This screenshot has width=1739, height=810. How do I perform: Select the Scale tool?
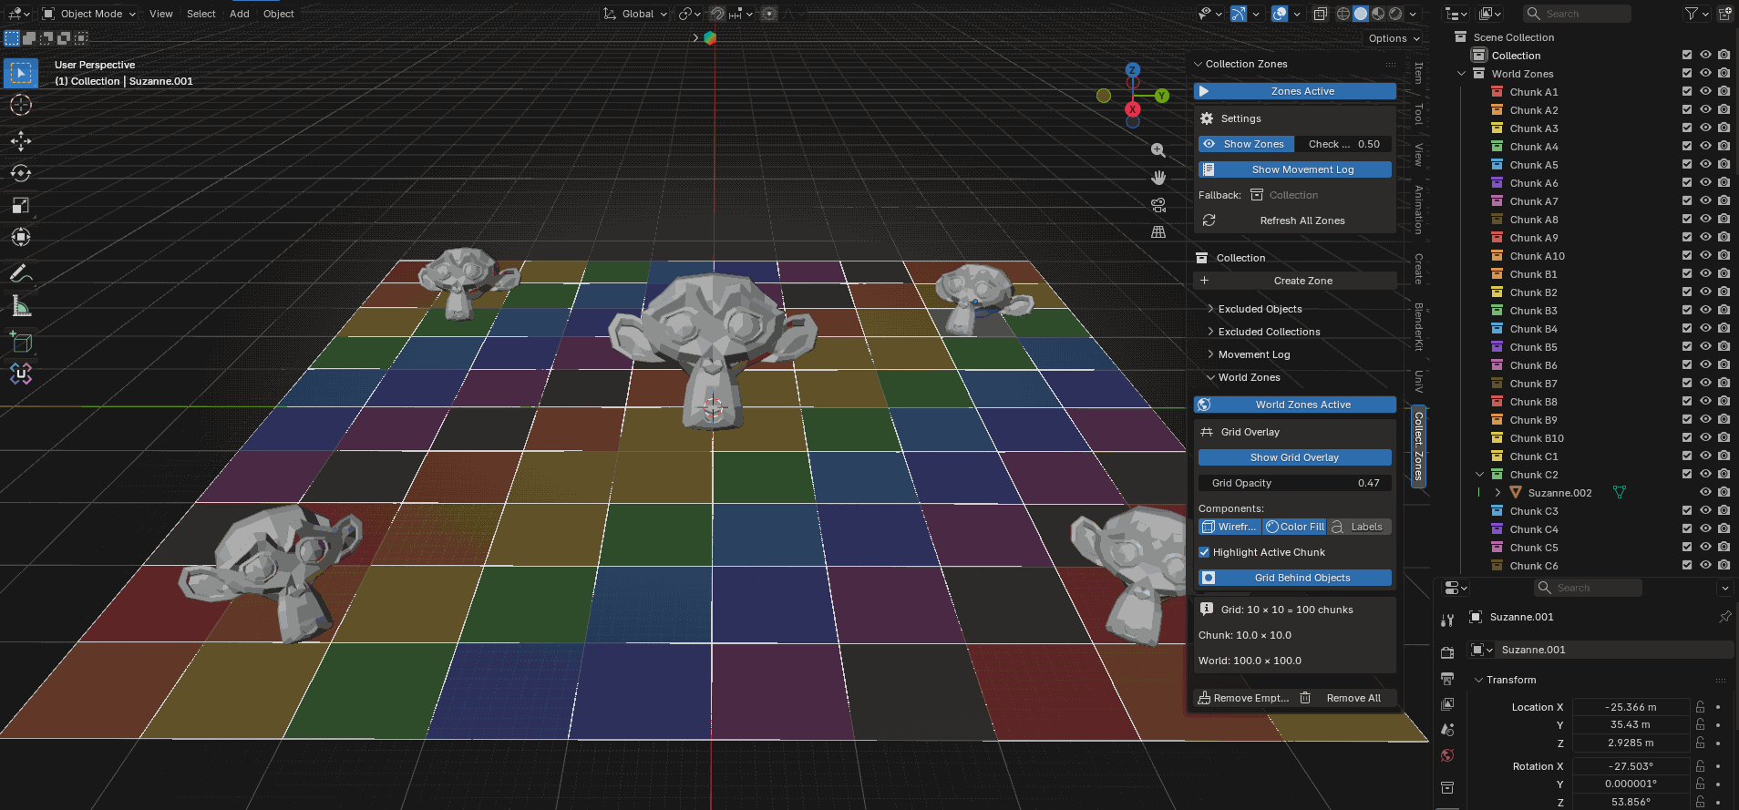click(x=21, y=205)
